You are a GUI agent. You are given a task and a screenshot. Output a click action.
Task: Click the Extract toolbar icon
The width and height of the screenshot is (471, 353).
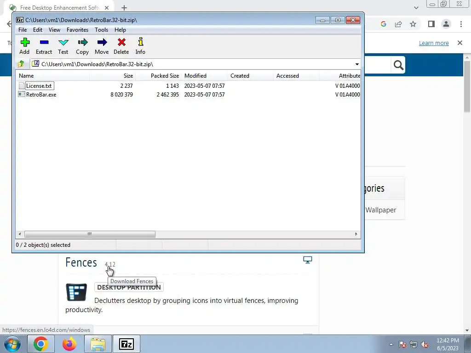[44, 42]
